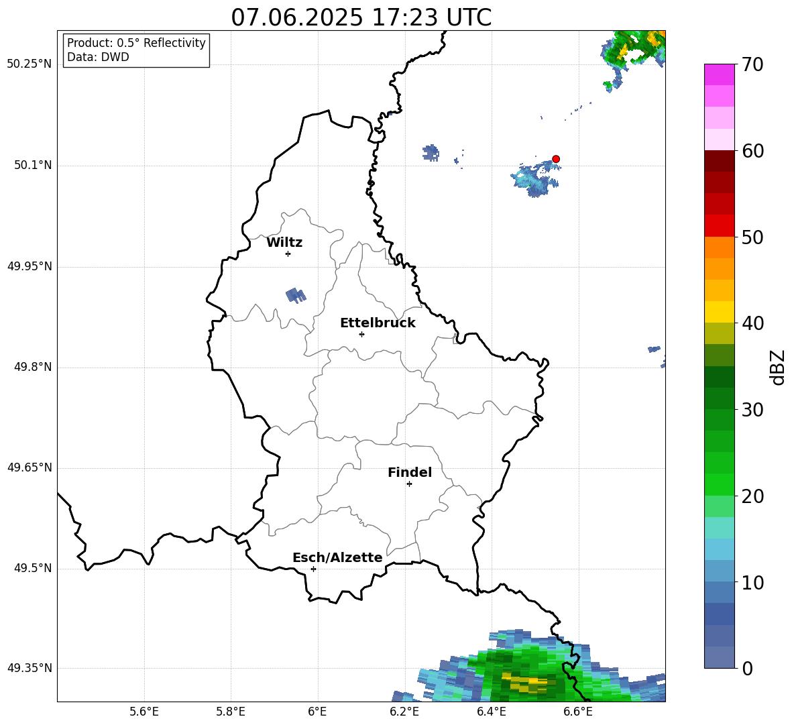The width and height of the screenshot is (794, 725).
Task: Click the Ettelbruck station cross marker
Action: [x=361, y=334]
